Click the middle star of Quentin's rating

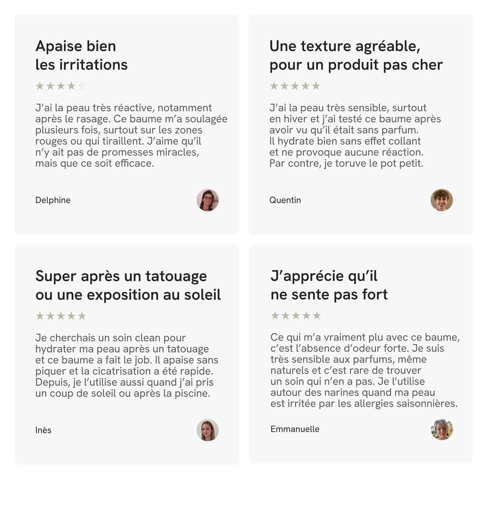point(295,86)
